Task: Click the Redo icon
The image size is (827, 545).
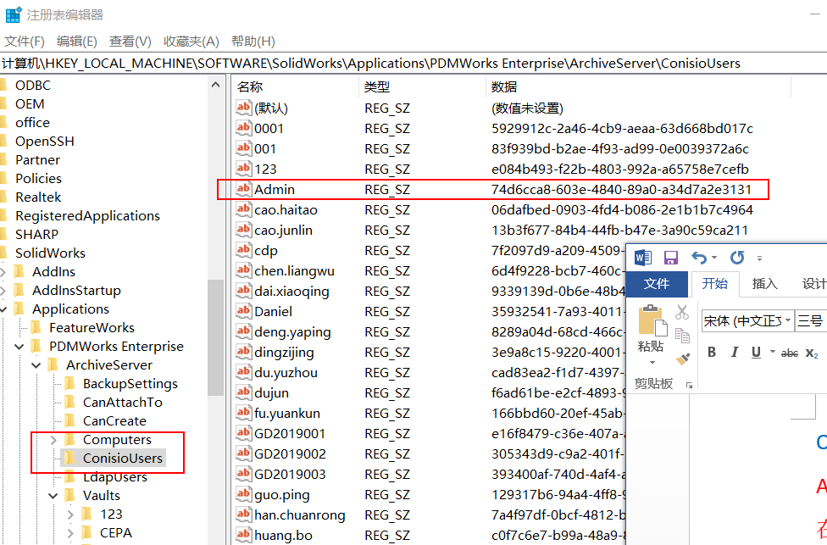Action: click(x=736, y=257)
